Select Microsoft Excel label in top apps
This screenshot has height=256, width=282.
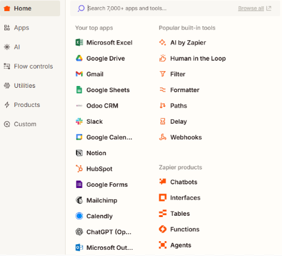pos(109,43)
